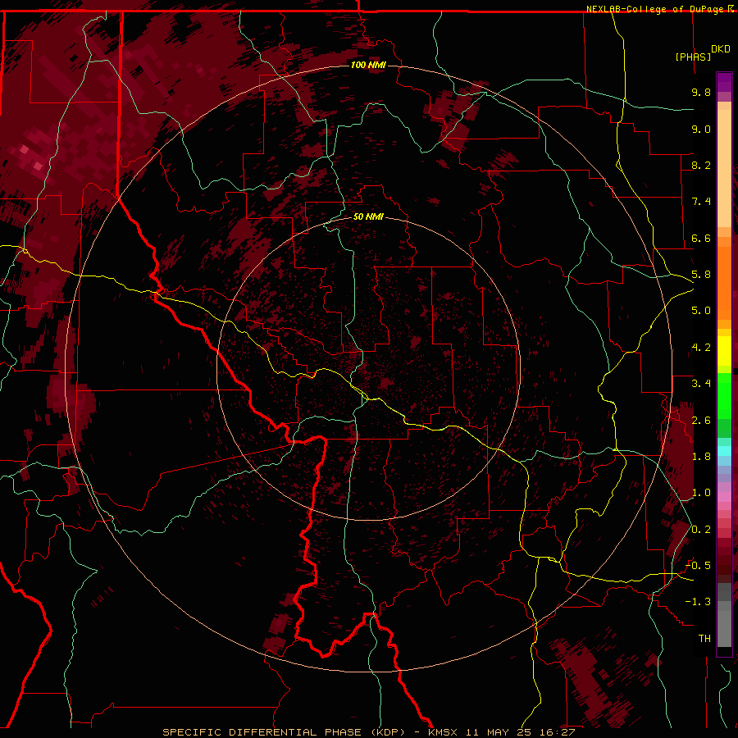This screenshot has width=738, height=738.
Task: Click the pink segment of color bar
Action: tap(724, 497)
